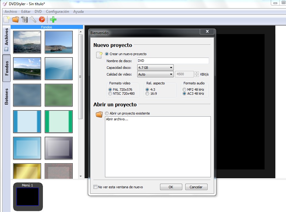286x212 pixels.
Task: Switch to the Botones side tab
Action: pyautogui.click(x=7, y=97)
